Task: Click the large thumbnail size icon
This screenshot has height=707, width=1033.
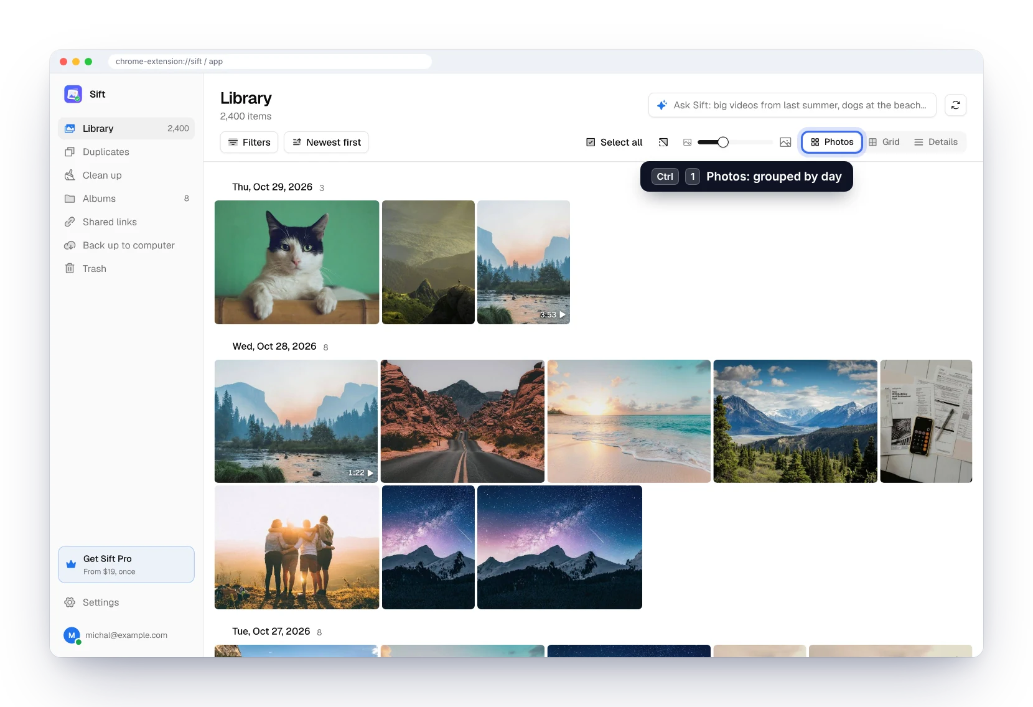Action: (x=785, y=143)
